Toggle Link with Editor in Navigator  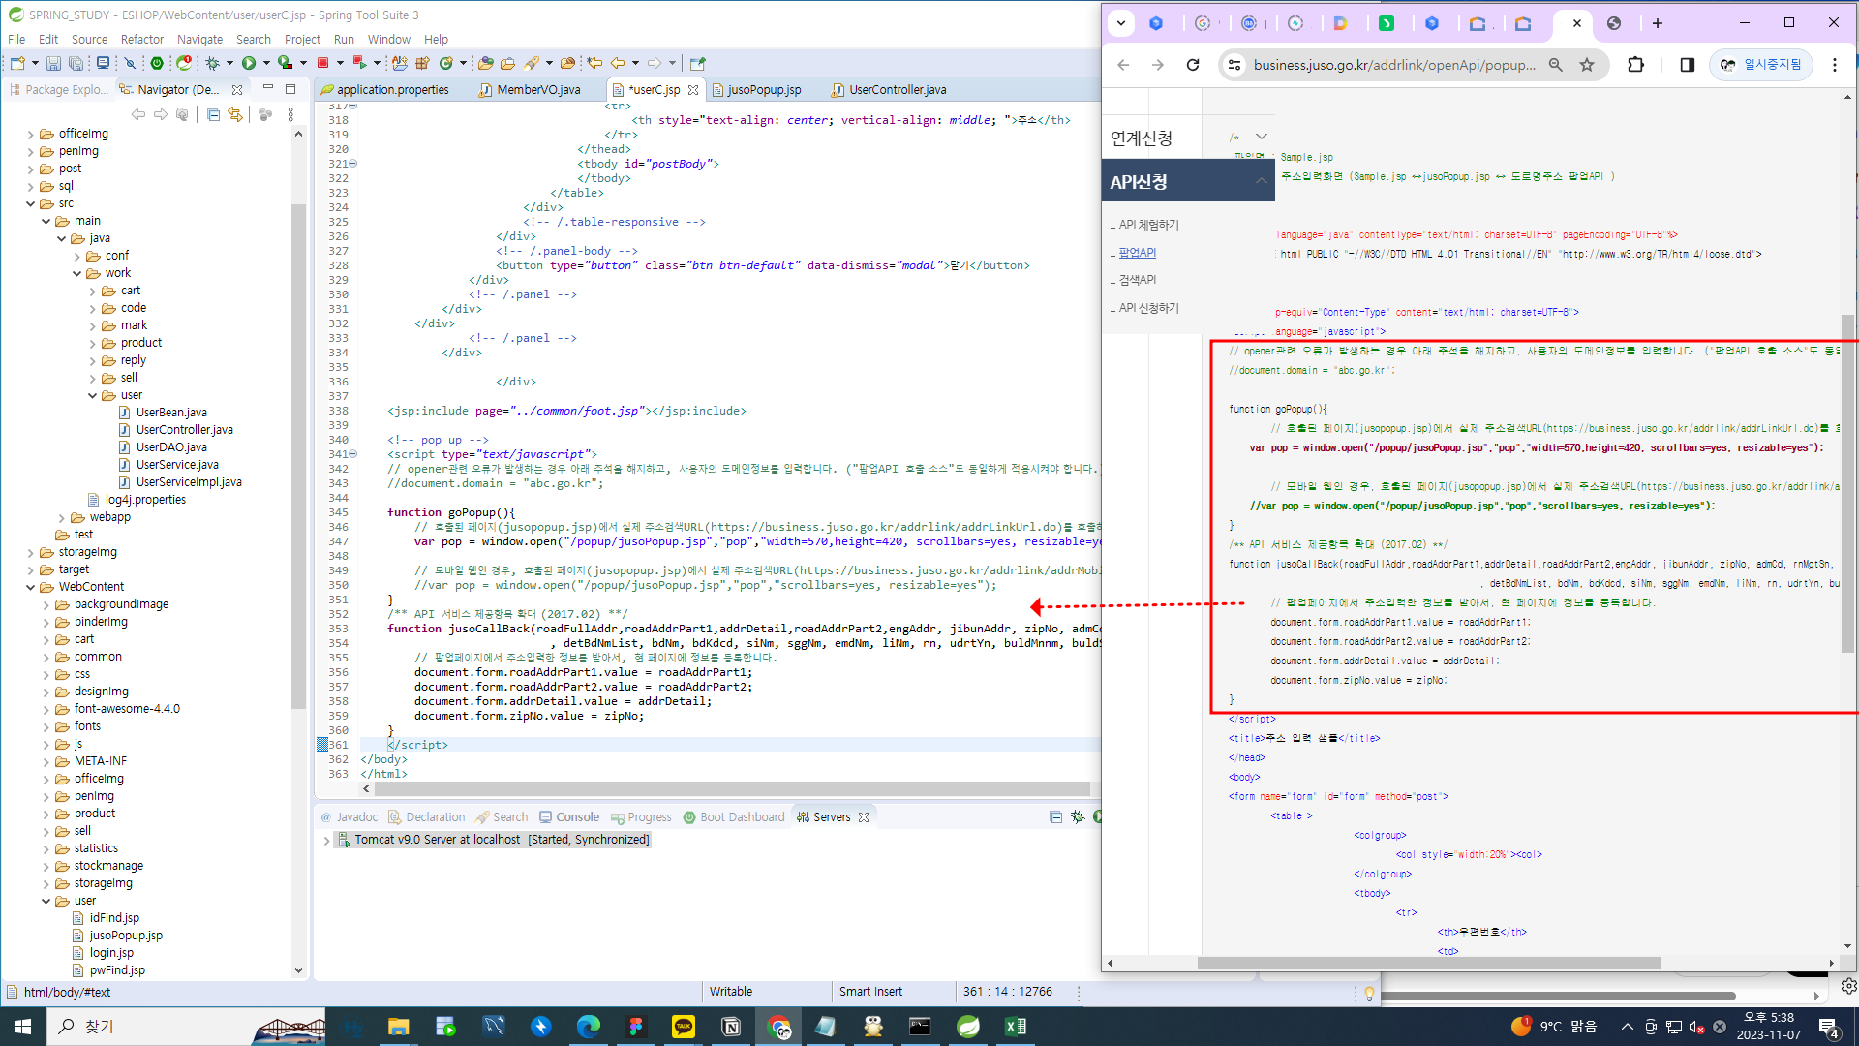tap(235, 114)
